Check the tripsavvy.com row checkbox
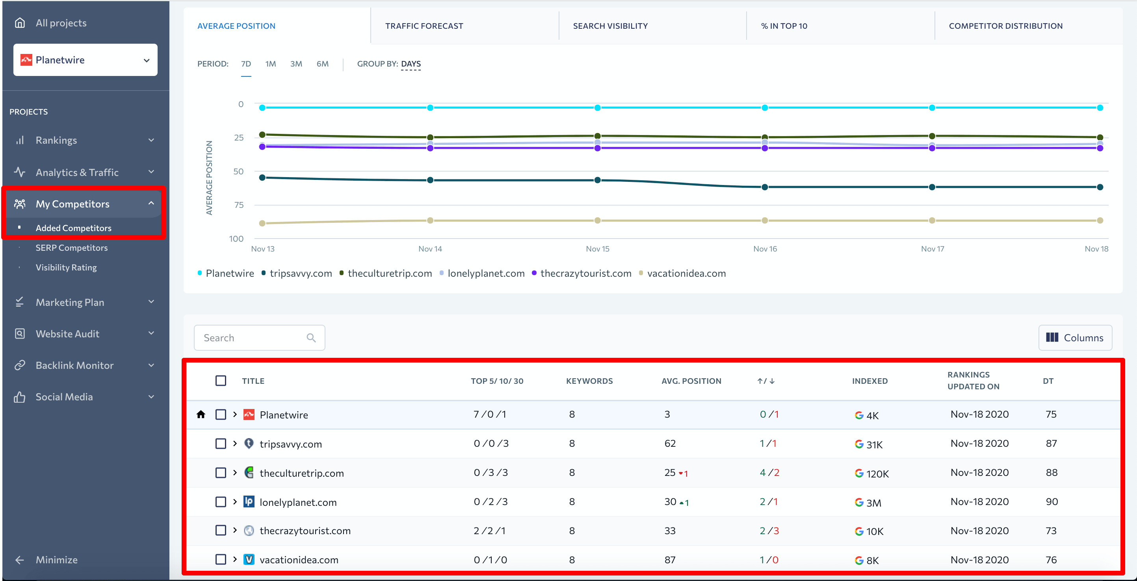 [x=221, y=443]
